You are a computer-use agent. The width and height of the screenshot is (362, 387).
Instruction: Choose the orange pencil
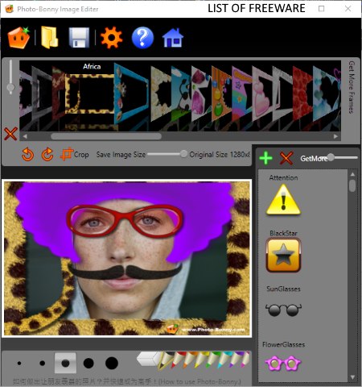189,360
